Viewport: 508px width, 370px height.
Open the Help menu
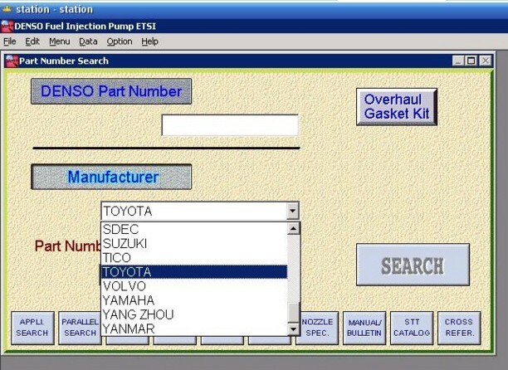click(x=149, y=41)
